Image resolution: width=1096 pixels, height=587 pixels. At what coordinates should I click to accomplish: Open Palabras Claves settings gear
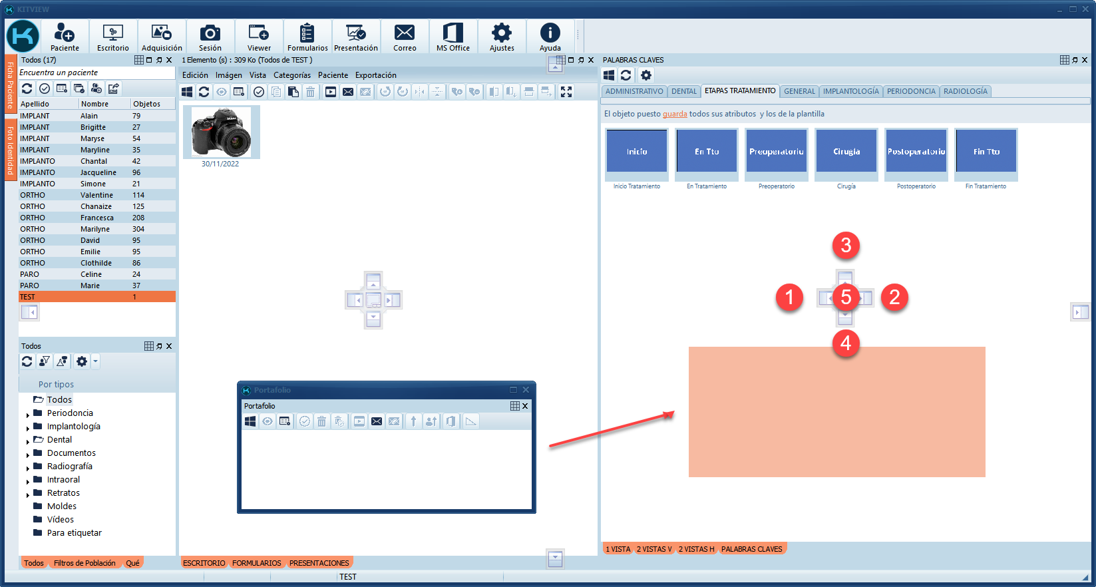click(x=646, y=75)
